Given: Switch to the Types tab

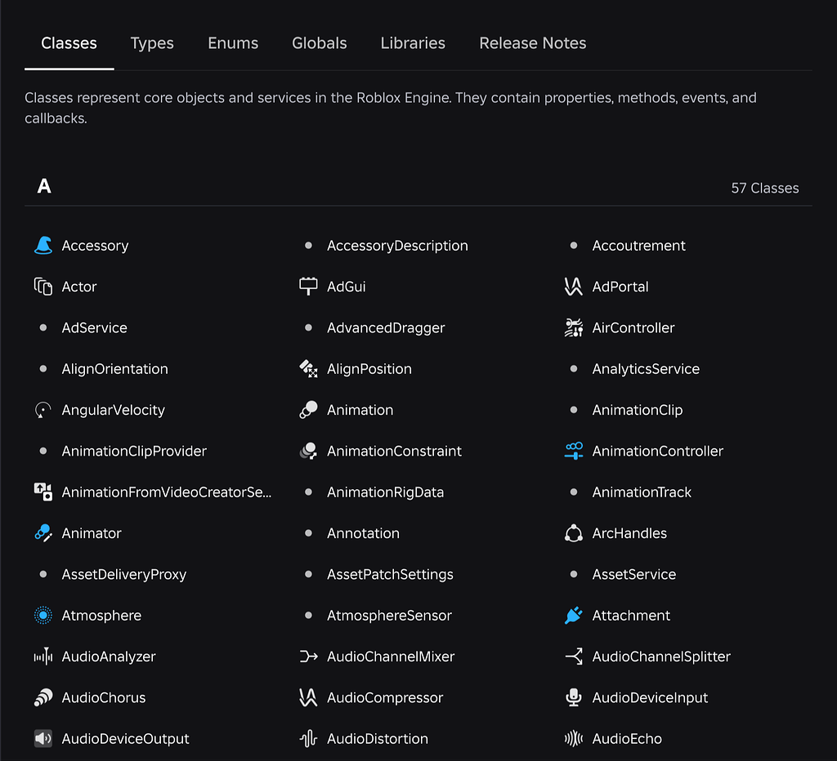Looking at the screenshot, I should (x=151, y=43).
